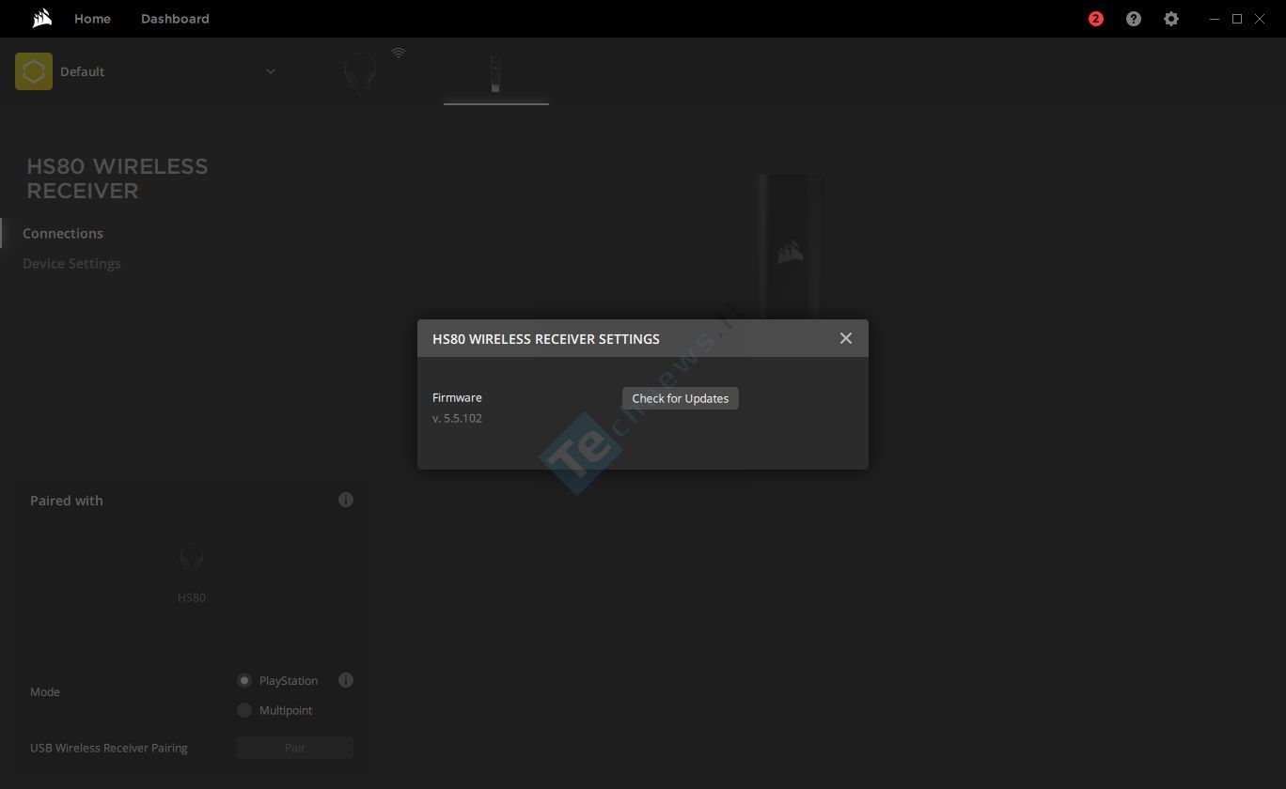
Task: Open Device Settings section
Action: [x=71, y=263]
